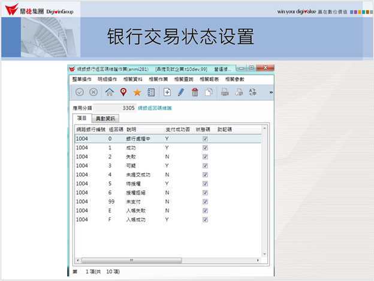Select the 入帳失敗 description cell
Viewport: 374px width, 281px height.
tap(135, 211)
